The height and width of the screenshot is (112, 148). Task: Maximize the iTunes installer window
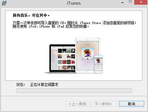pyautogui.click(x=130, y=2)
